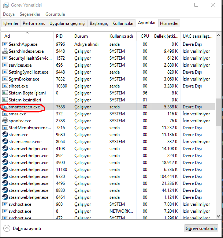223x238 pixels.
Task: Sort by the Bellek column header
Action: [x=166, y=36]
